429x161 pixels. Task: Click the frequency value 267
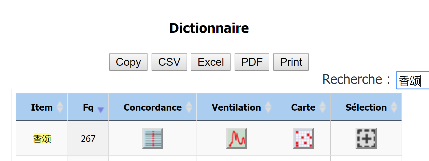(88, 139)
